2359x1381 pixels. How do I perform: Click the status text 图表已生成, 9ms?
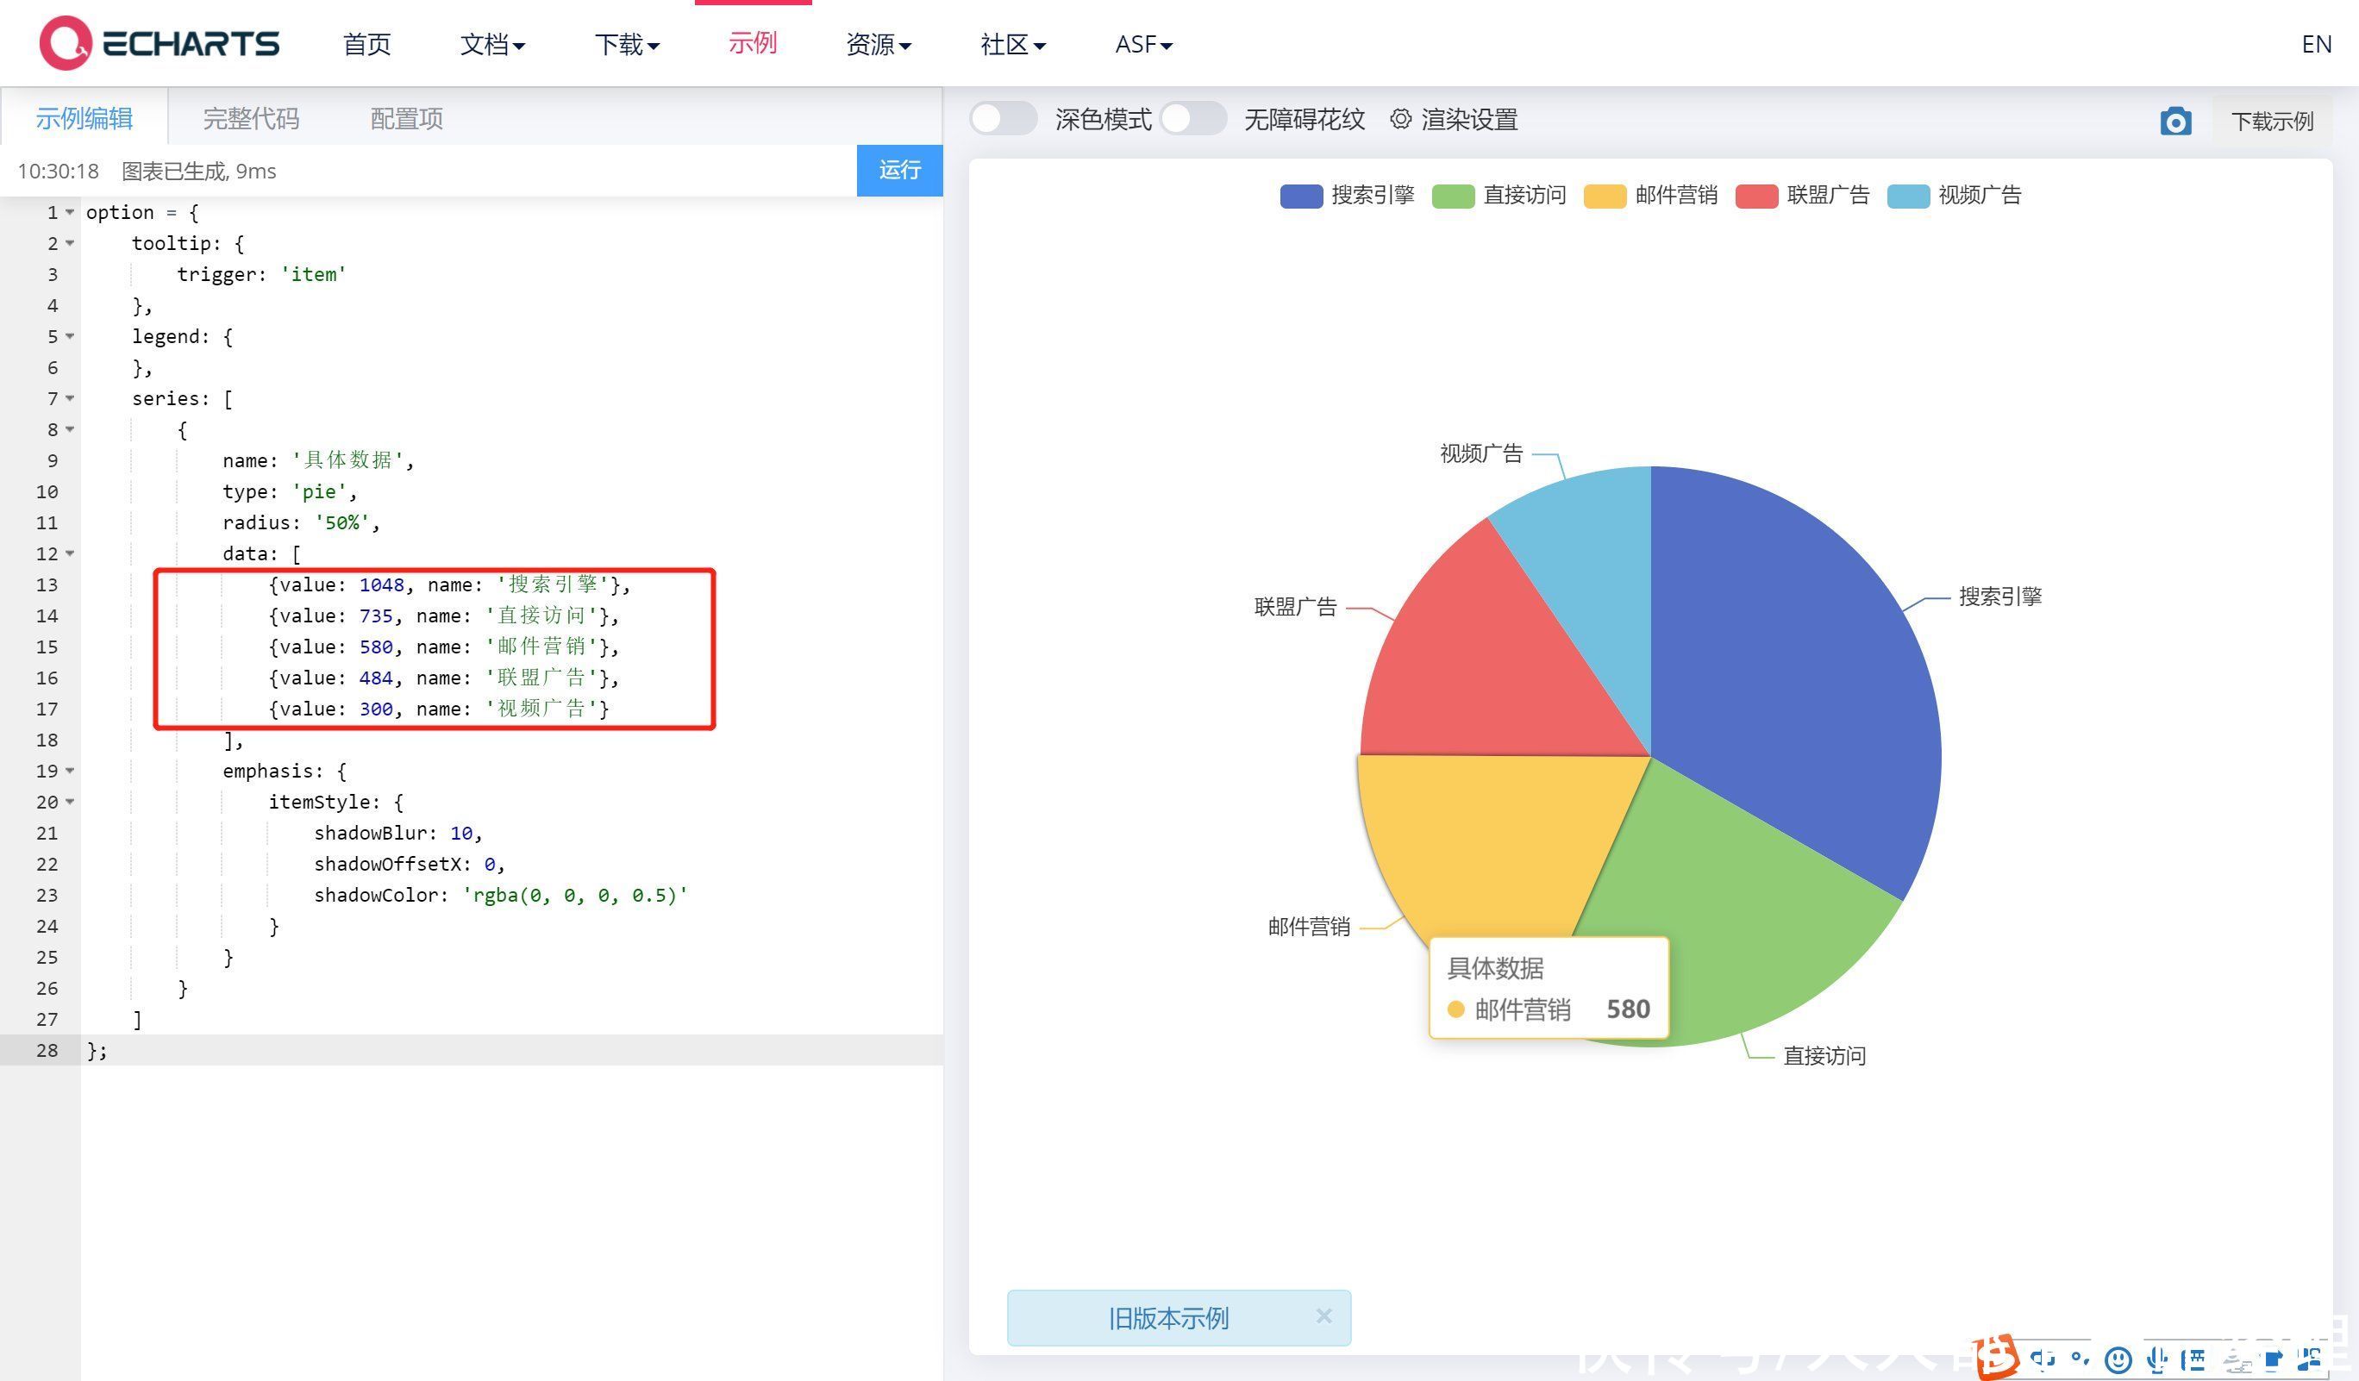[x=198, y=172]
